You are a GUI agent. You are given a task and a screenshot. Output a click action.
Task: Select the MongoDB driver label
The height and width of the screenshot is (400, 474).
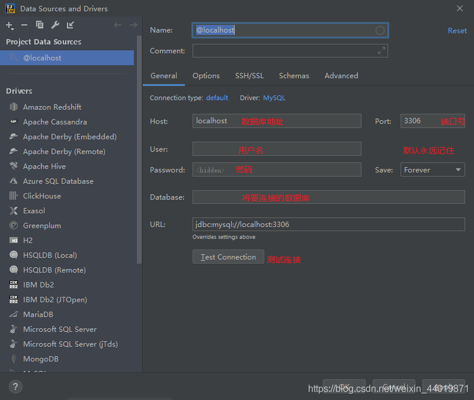(x=41, y=359)
